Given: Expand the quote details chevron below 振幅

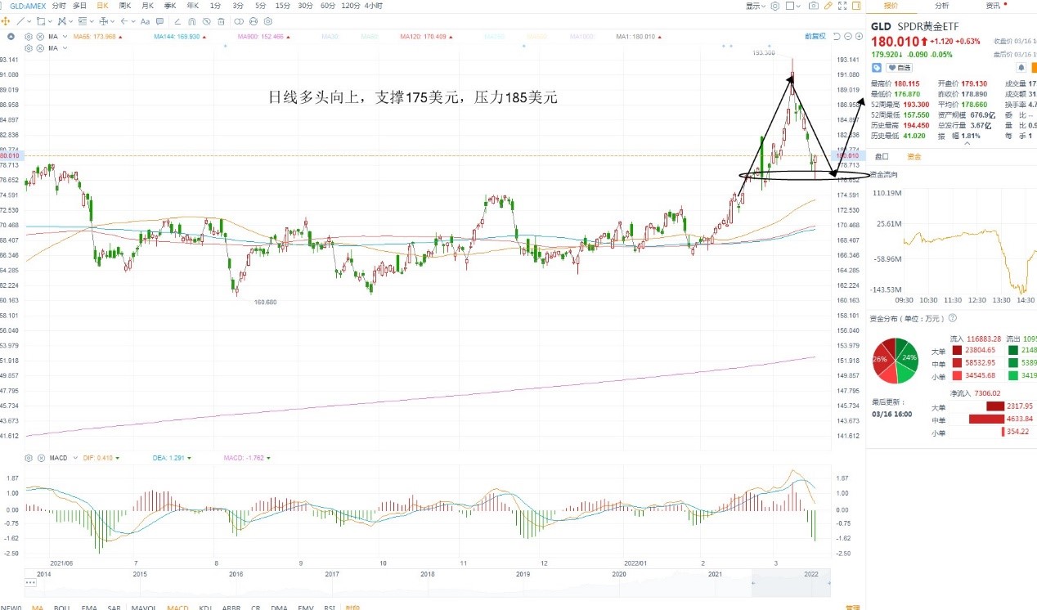Looking at the screenshot, I should pos(966,143).
